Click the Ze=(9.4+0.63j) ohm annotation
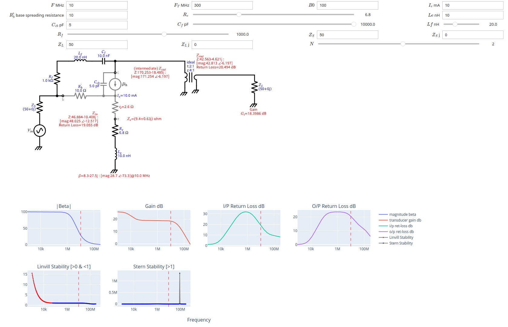Viewport: 508px width, 327px height. 144,119
